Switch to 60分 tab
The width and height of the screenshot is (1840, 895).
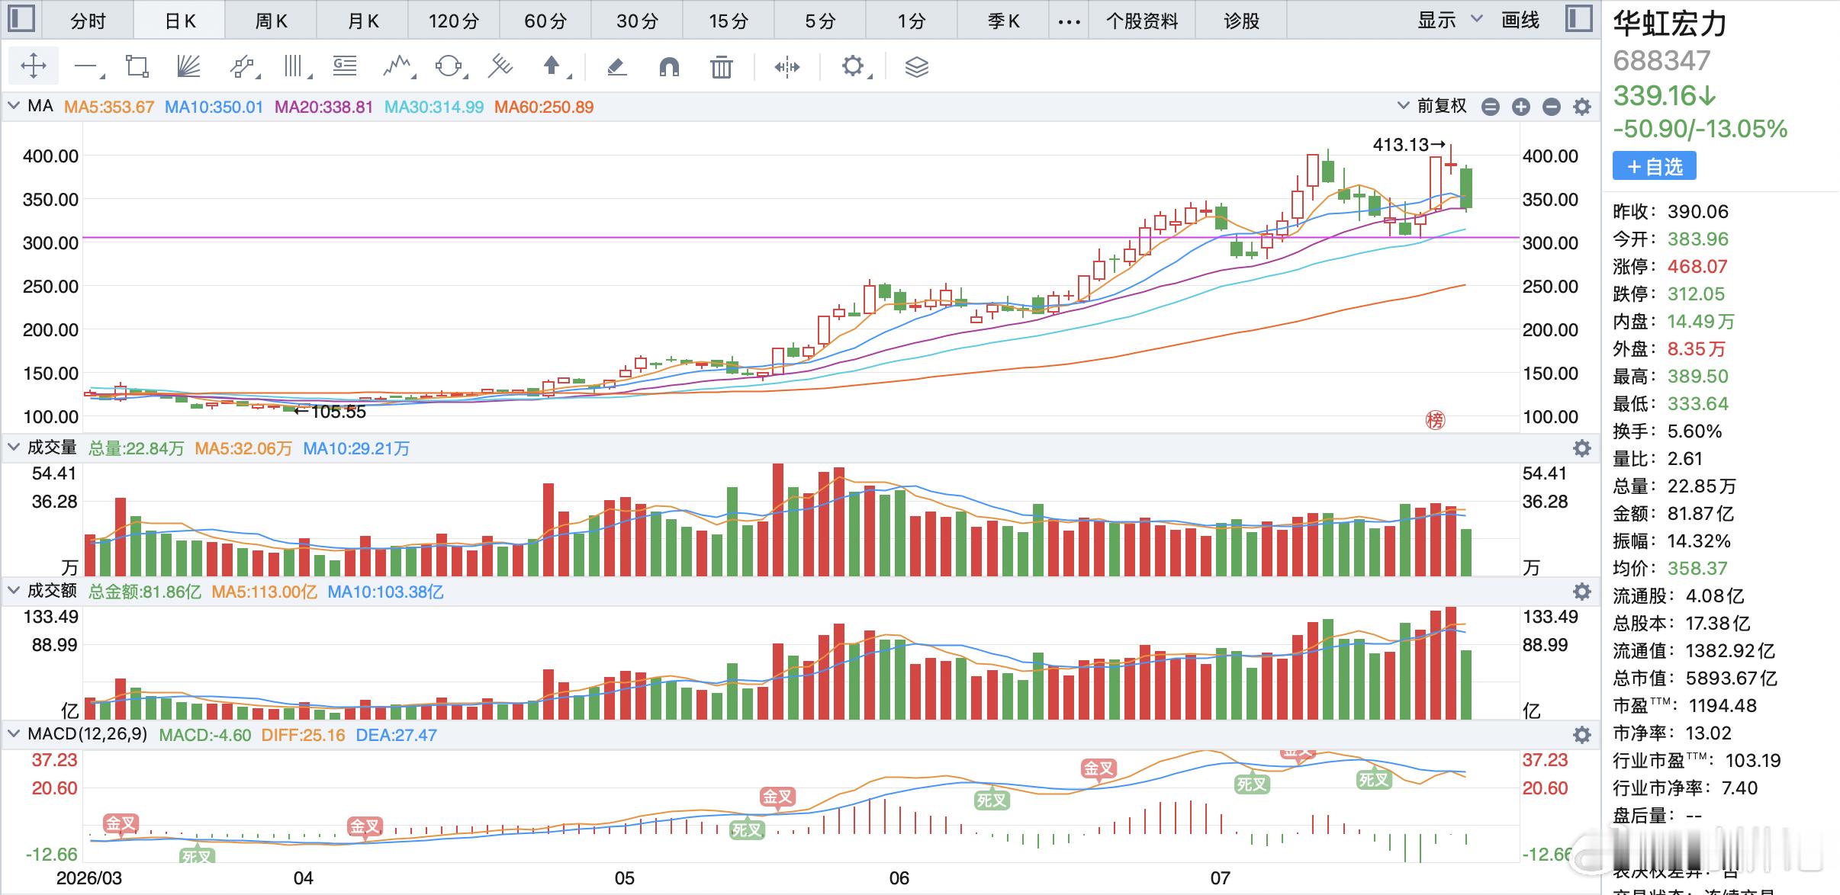[545, 21]
